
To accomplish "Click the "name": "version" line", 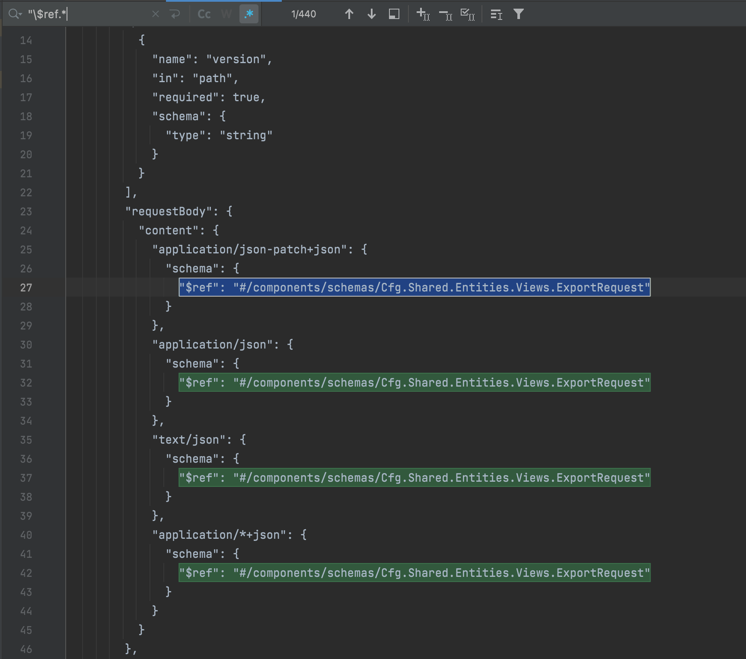I will coord(212,59).
